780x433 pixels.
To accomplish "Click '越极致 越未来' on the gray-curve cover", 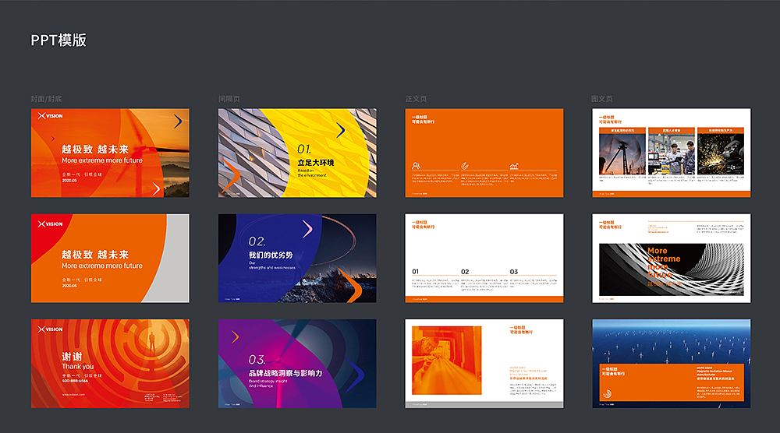I will (x=95, y=255).
